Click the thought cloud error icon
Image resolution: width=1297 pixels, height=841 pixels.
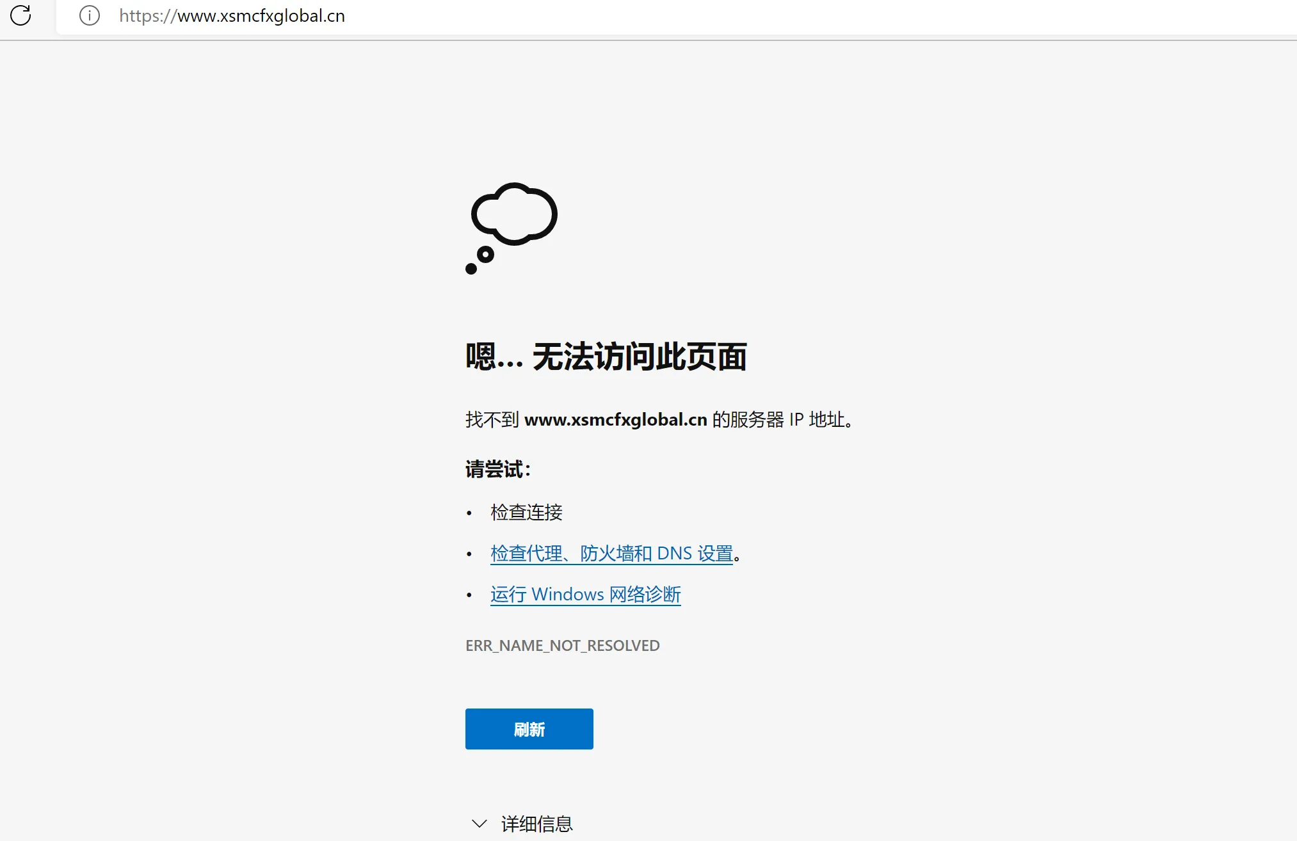click(512, 228)
